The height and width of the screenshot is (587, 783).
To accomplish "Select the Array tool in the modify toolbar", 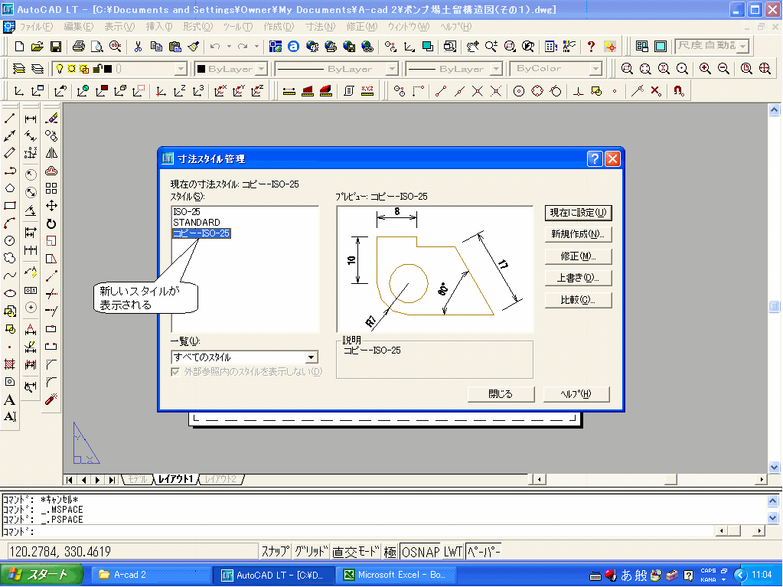I will coord(51,188).
